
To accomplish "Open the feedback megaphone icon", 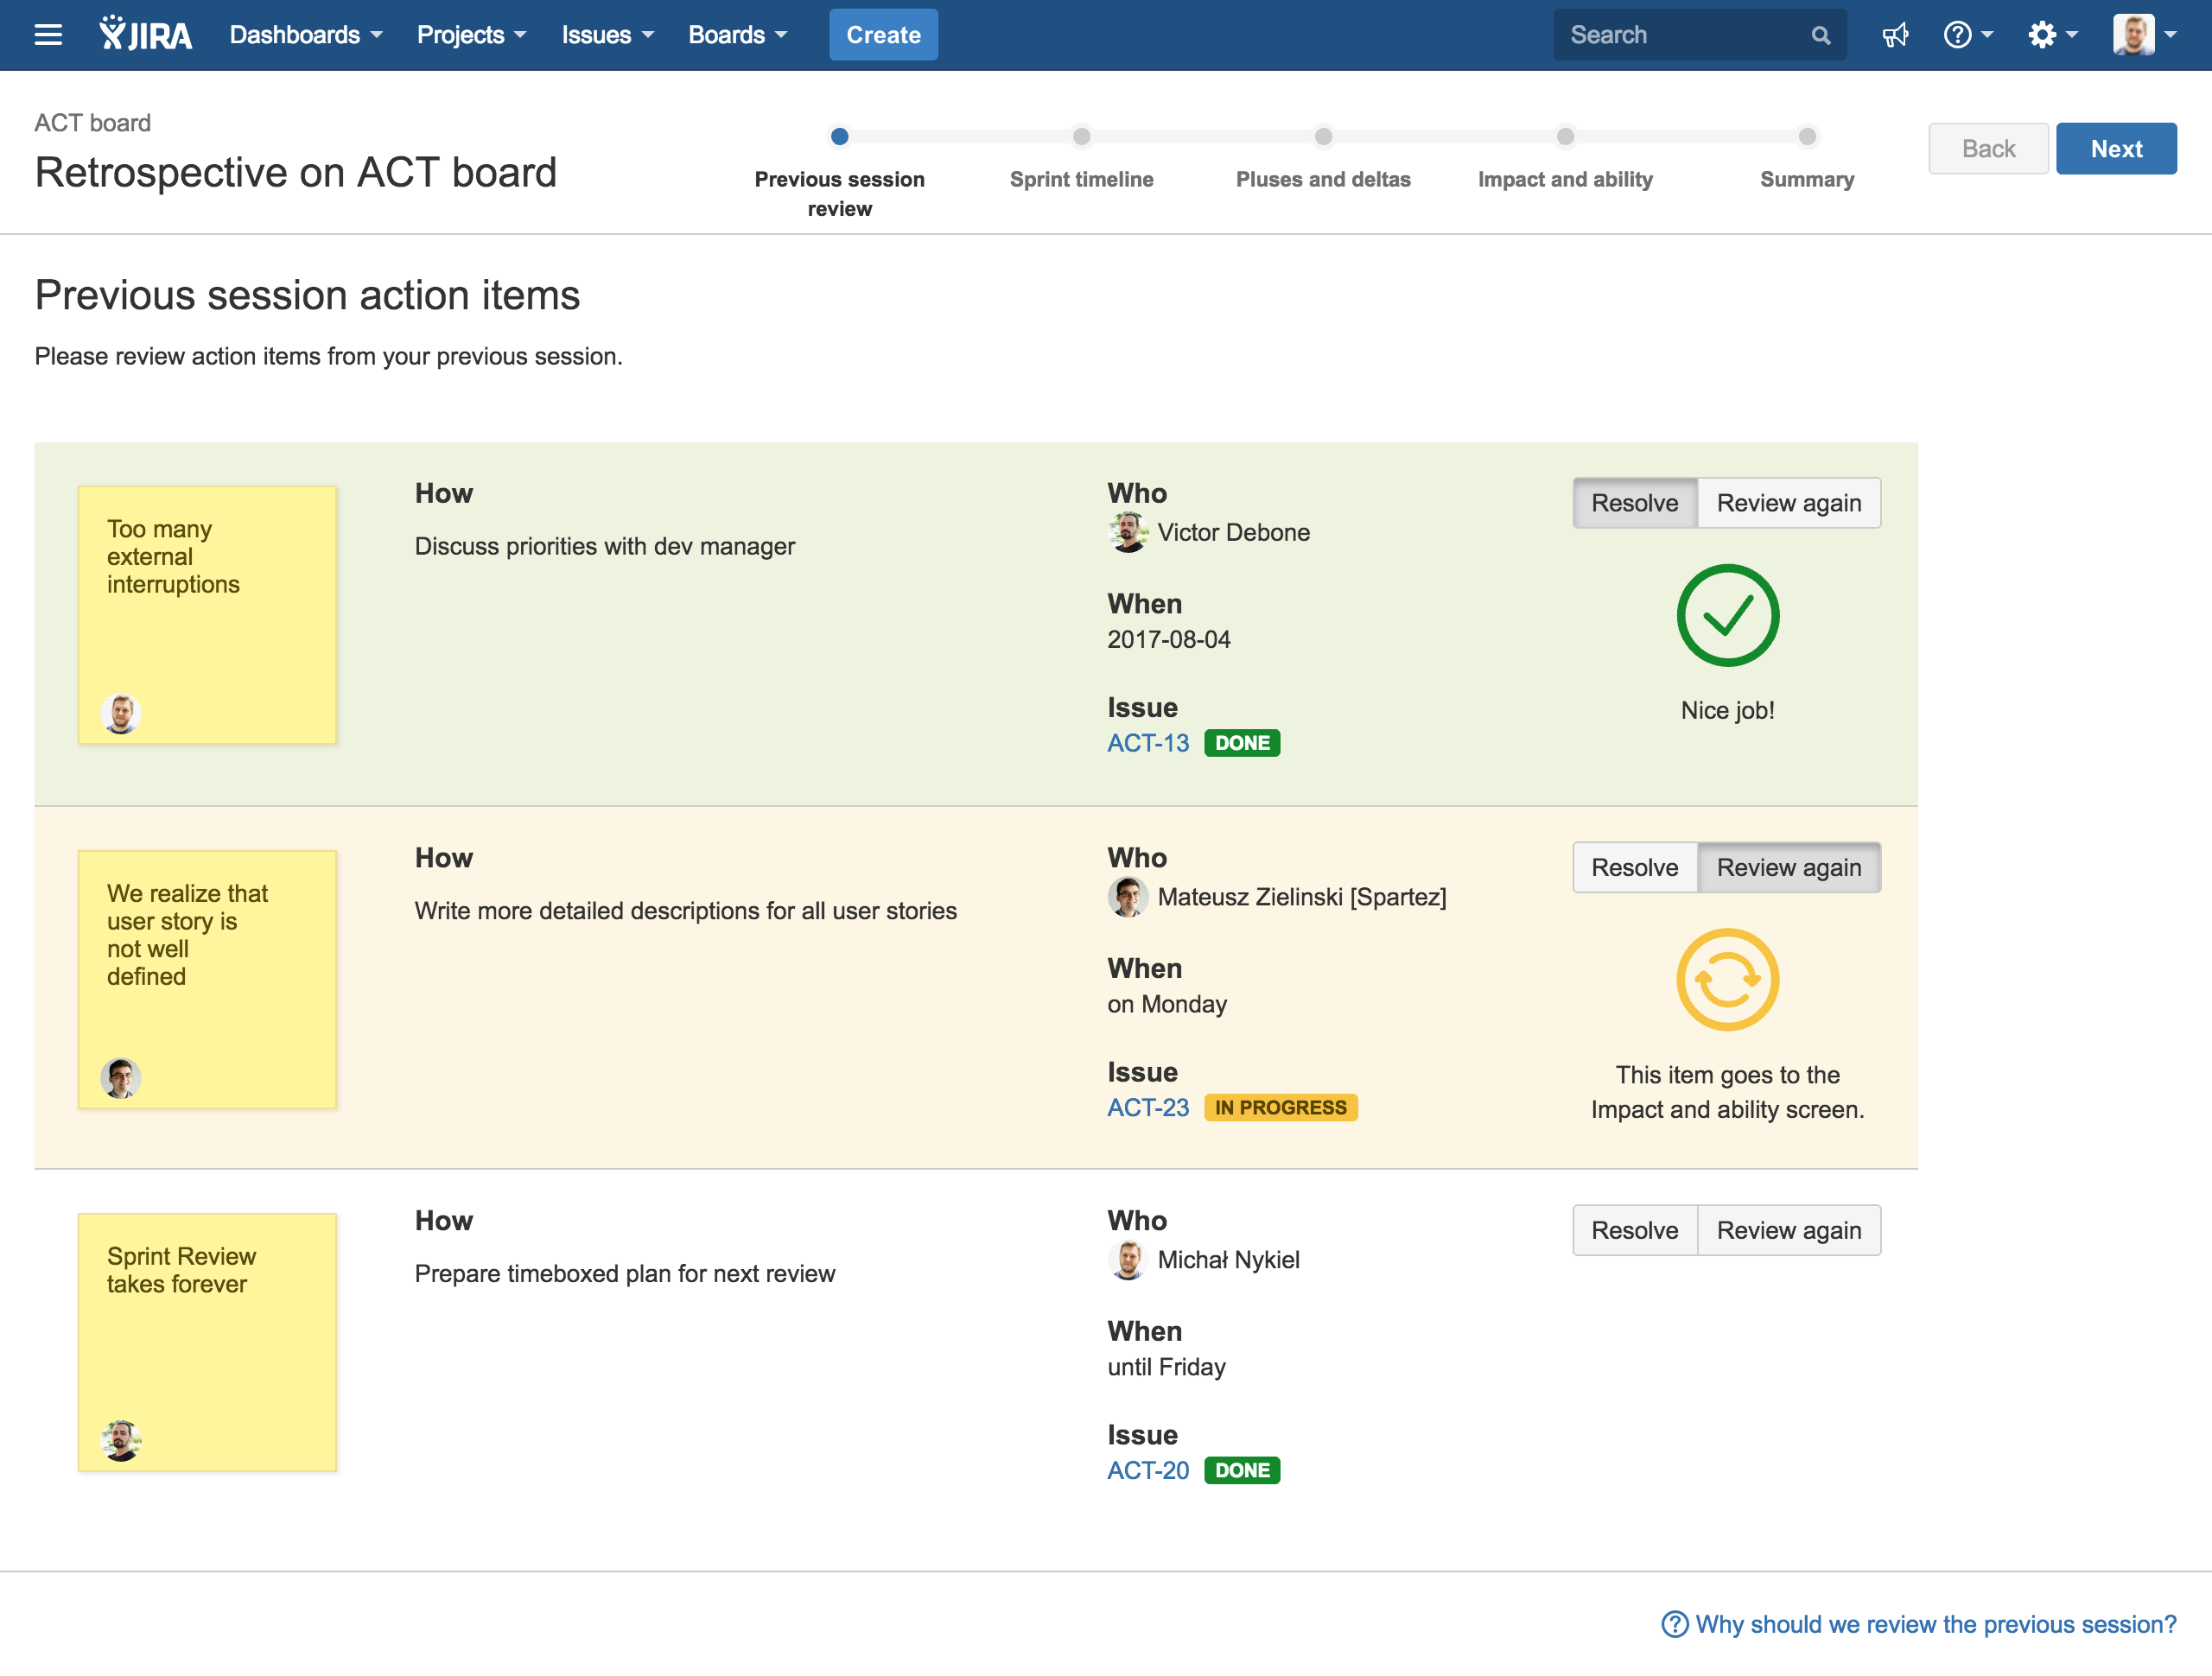I will pos(1895,35).
